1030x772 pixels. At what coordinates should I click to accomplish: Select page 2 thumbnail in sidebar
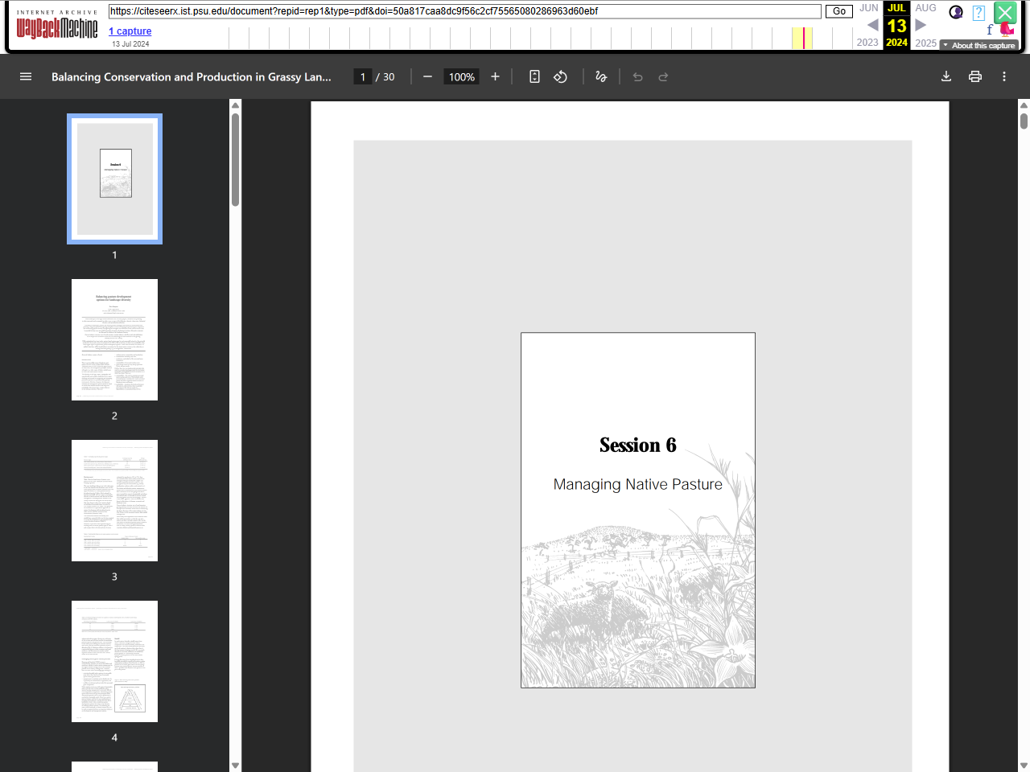pos(114,339)
